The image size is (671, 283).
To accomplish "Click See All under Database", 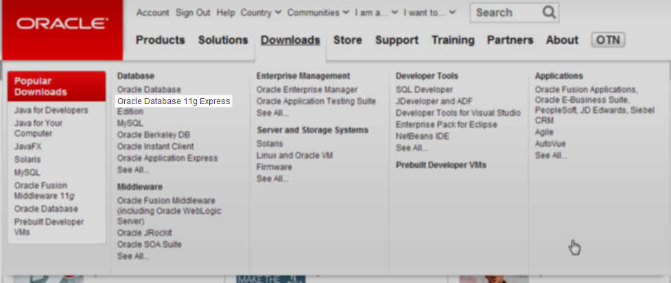I will click(x=133, y=170).
